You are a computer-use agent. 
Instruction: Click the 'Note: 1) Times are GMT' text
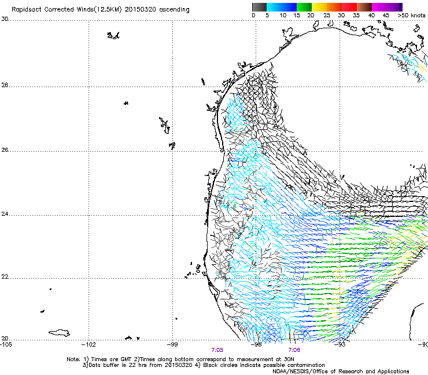pos(99,359)
